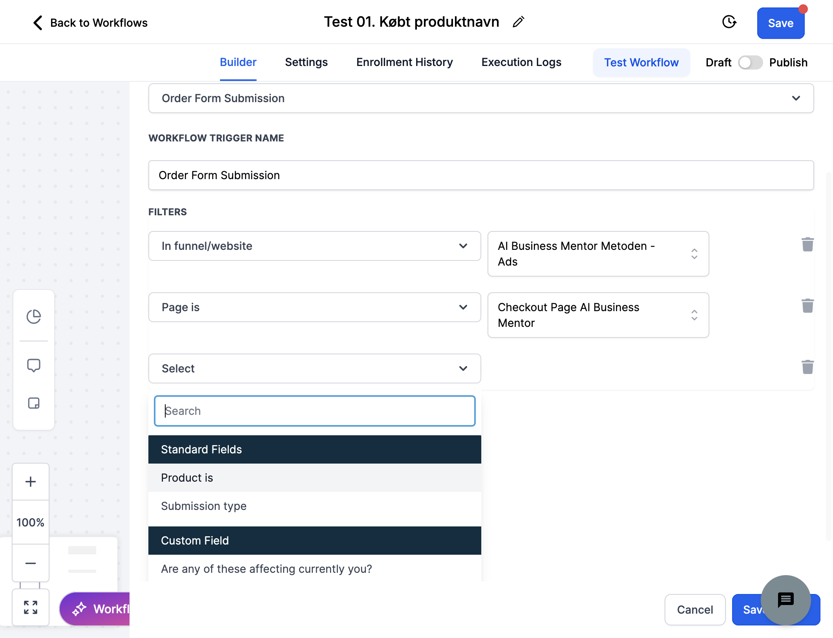Collapse the Select filter dropdown
Viewport: 833px width, 638px height.
click(x=315, y=368)
